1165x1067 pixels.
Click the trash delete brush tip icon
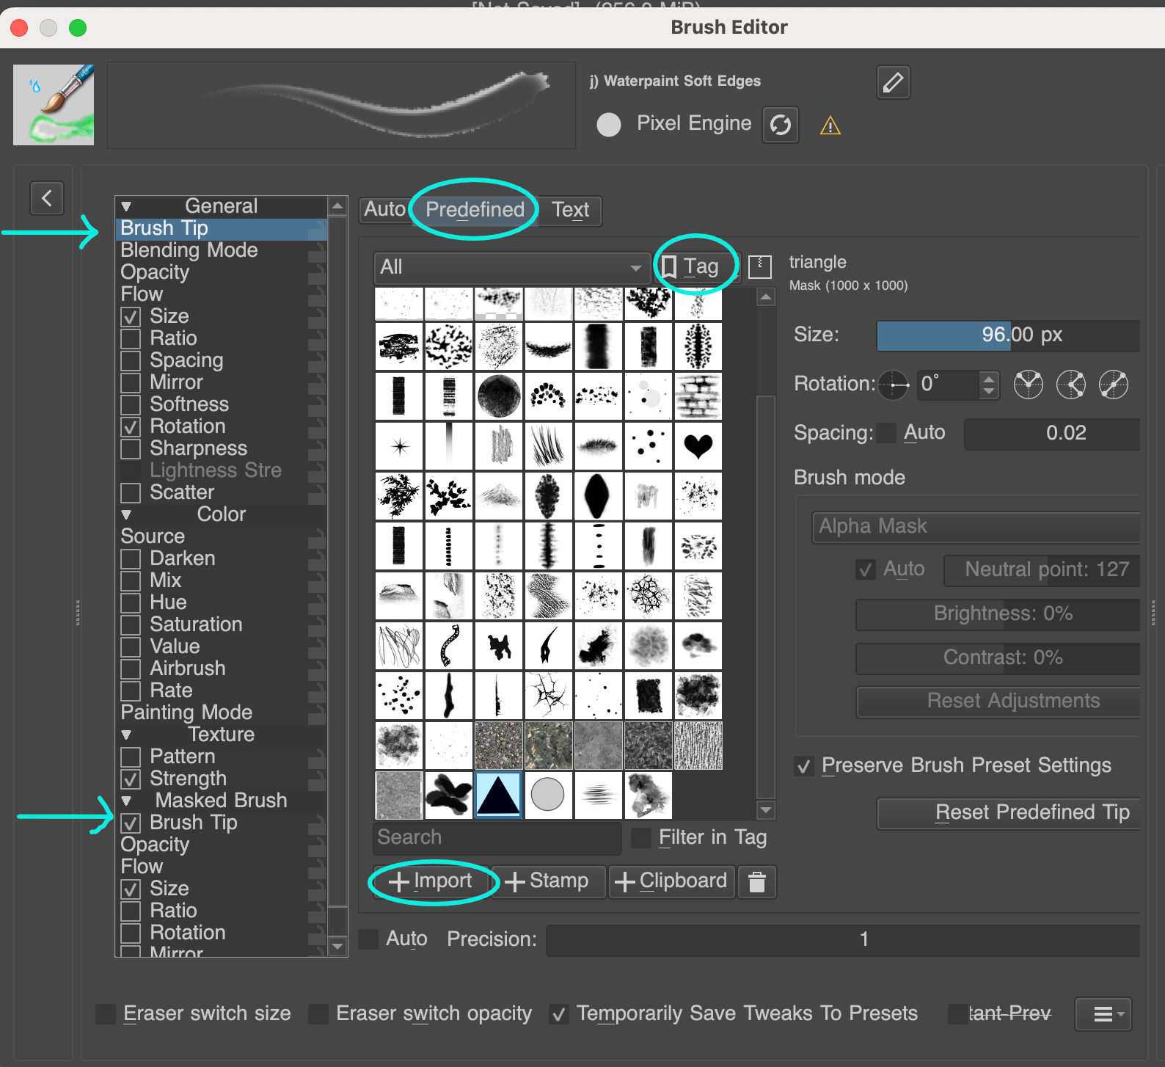[757, 881]
